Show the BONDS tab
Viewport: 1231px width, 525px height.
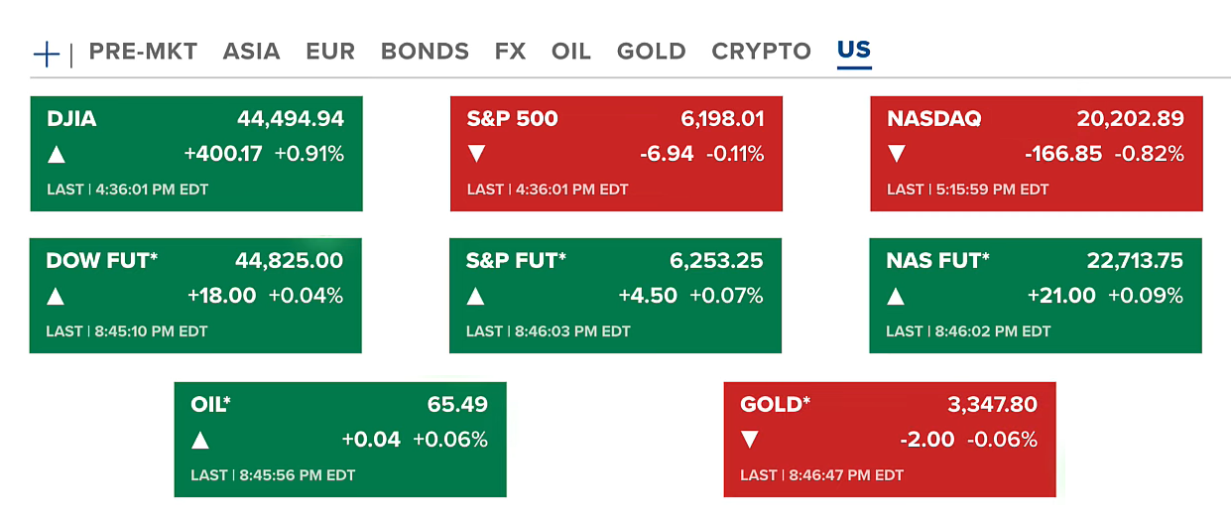(425, 52)
